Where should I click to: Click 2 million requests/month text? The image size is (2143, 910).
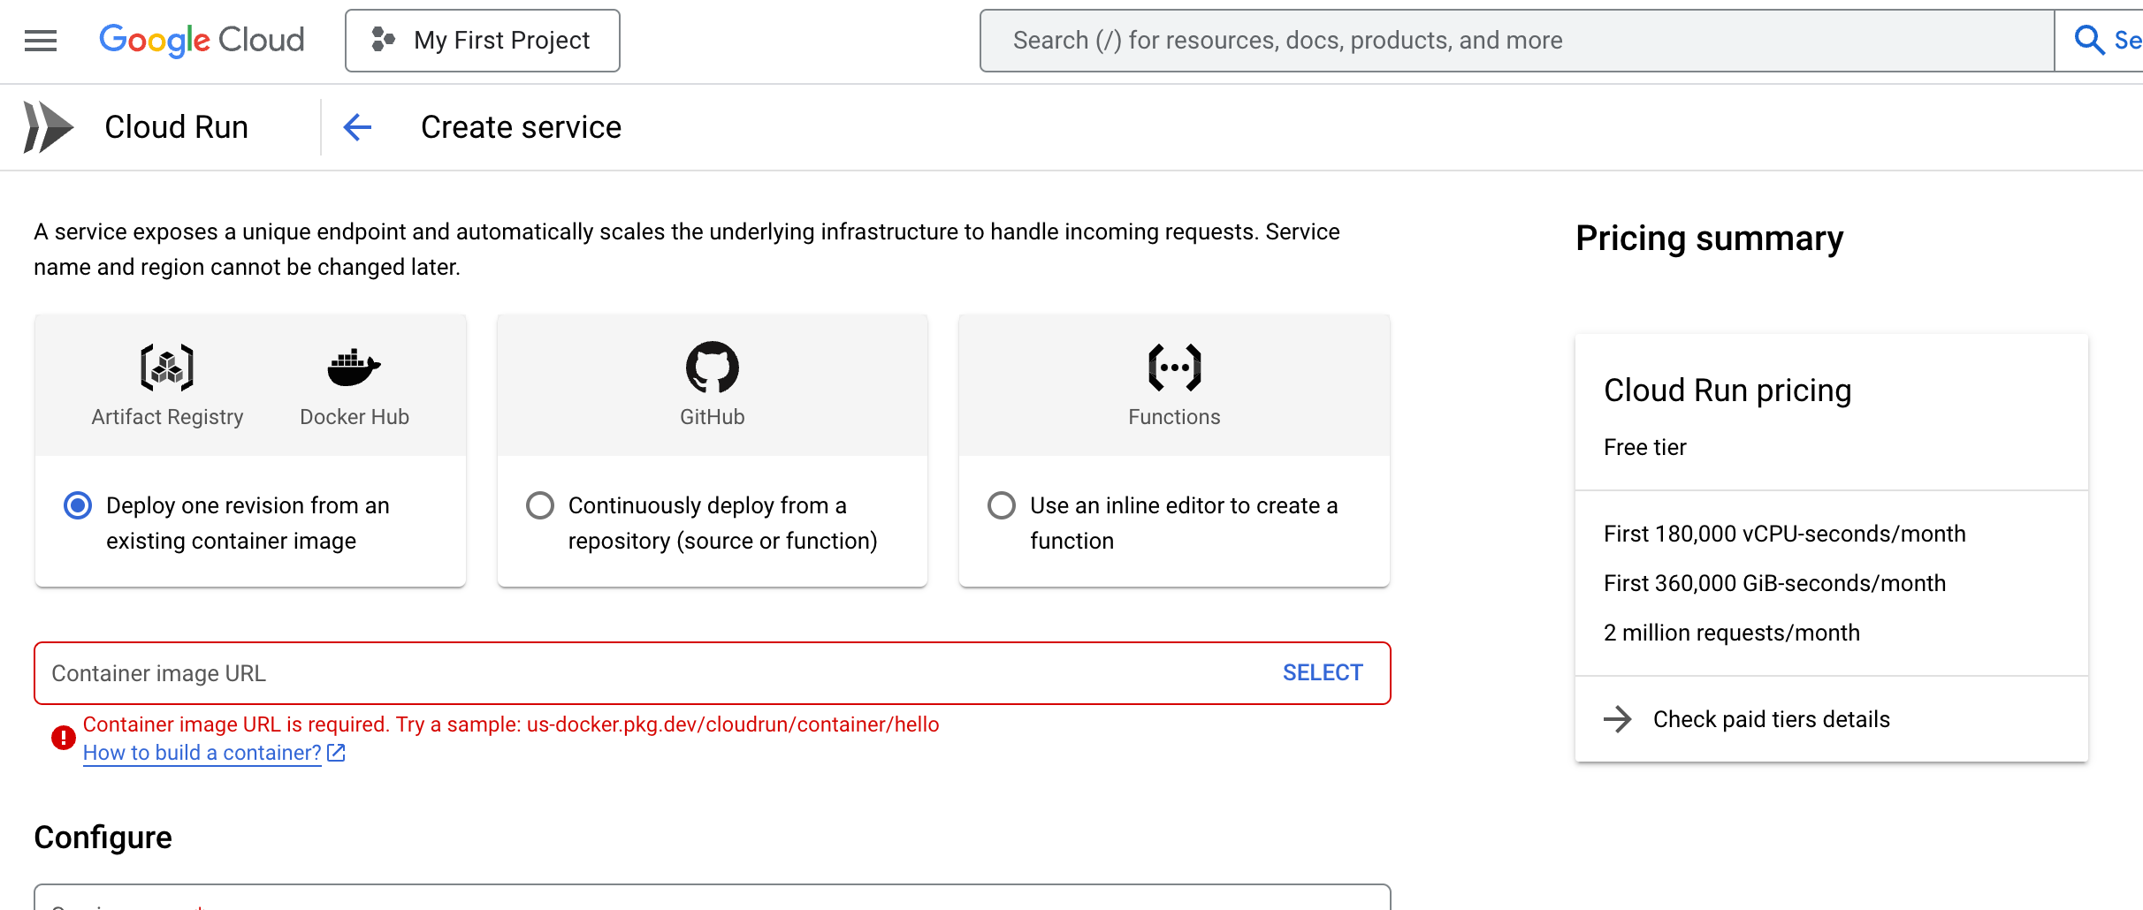(1731, 633)
